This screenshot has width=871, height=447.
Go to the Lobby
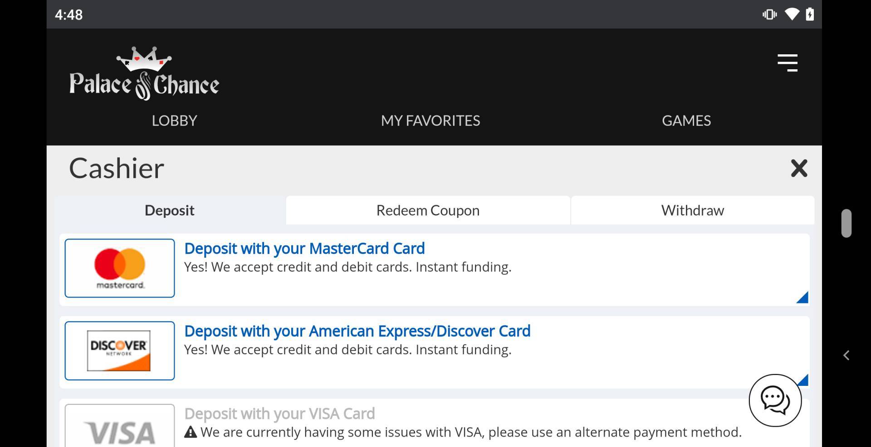tap(174, 120)
